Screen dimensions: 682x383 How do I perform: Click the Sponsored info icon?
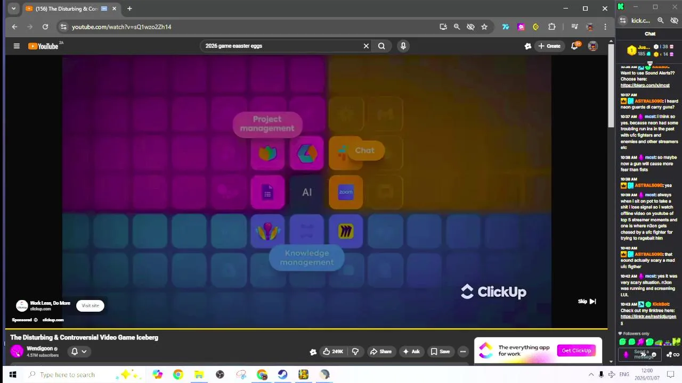pos(36,320)
